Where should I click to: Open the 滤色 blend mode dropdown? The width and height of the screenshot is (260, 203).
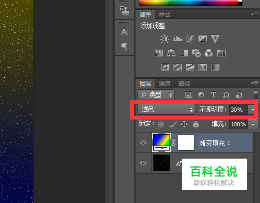[167, 110]
